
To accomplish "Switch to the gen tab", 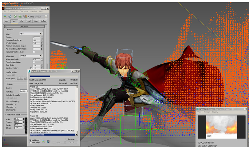I will point(6,21).
